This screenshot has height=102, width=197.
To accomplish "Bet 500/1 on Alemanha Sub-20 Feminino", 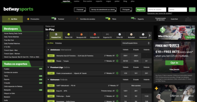I will [126, 56].
